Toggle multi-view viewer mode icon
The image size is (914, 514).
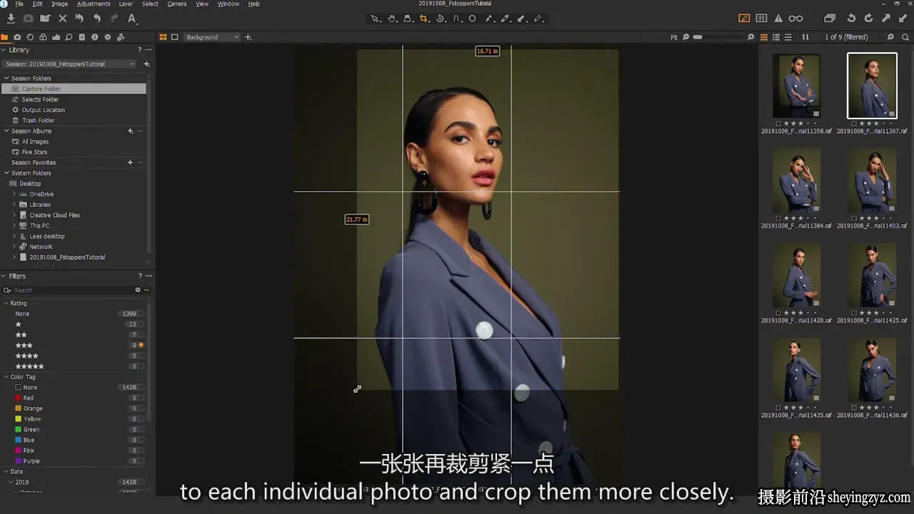click(x=163, y=37)
